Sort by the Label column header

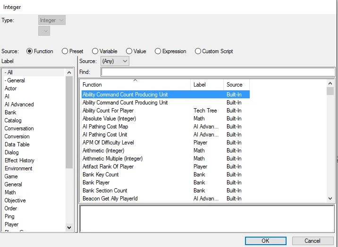(207, 85)
